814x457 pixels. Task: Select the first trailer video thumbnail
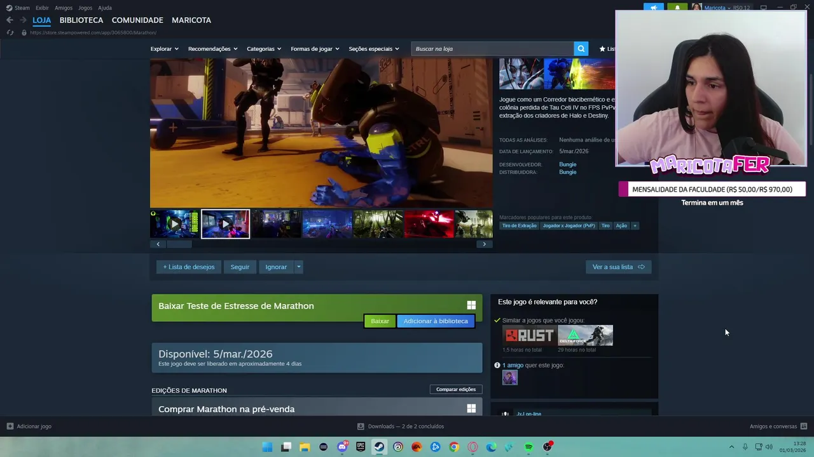174,224
